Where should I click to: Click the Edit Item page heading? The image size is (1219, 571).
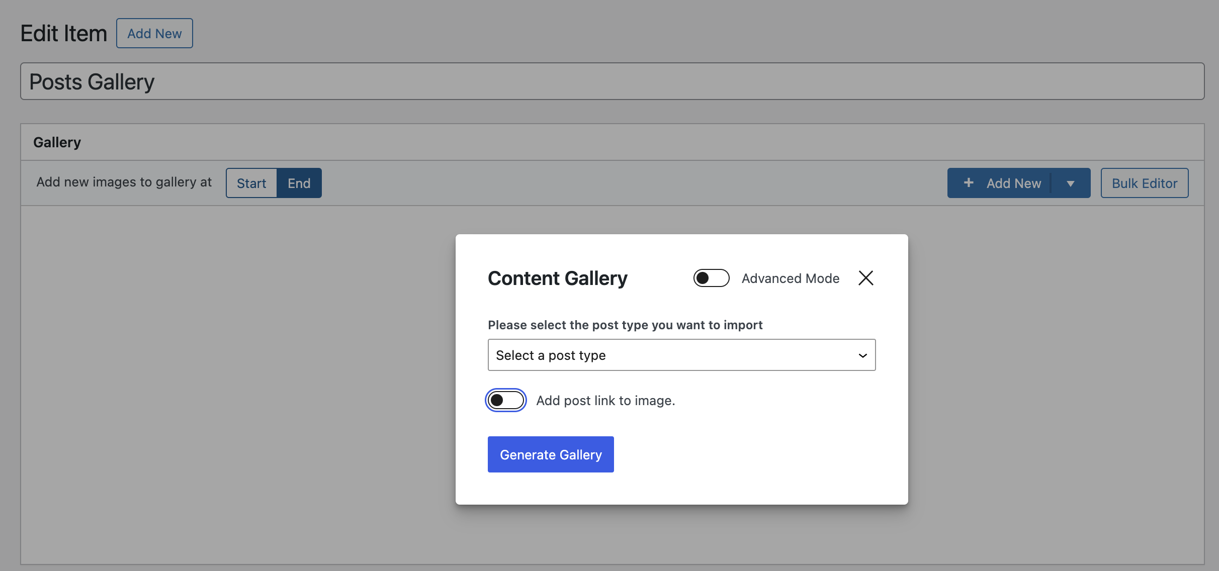64,34
